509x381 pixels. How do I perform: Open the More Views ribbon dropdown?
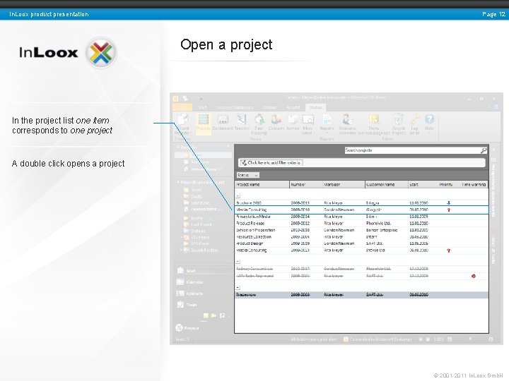(308, 124)
